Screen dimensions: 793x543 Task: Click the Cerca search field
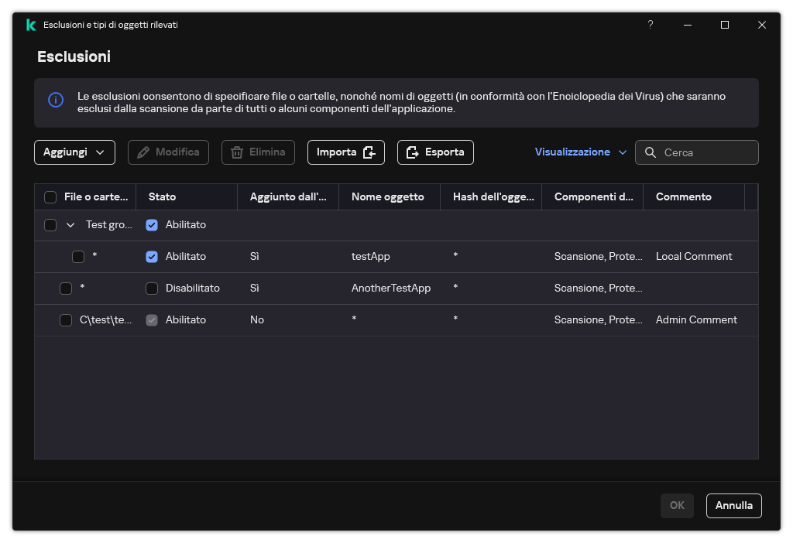point(706,152)
